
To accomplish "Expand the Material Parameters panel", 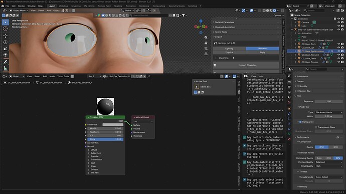I will (246, 22).
